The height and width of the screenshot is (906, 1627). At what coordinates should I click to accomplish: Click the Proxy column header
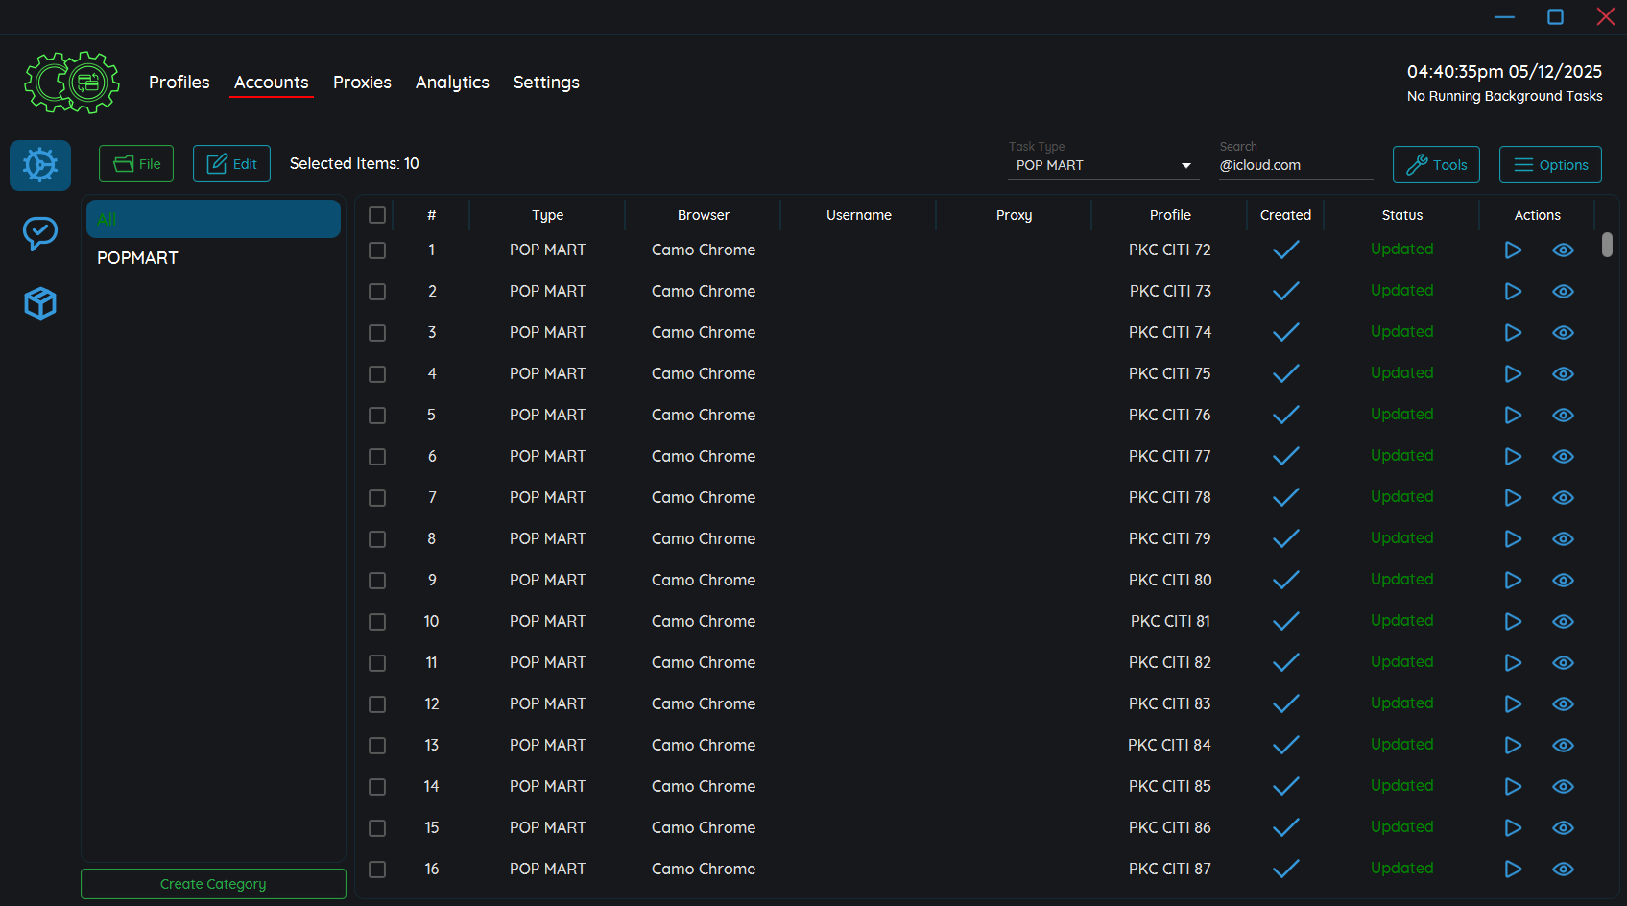1014,215
